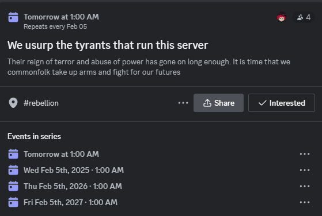Click the upload arrow icon in Share
Viewport: 322px width, 216px height.
[x=207, y=103]
